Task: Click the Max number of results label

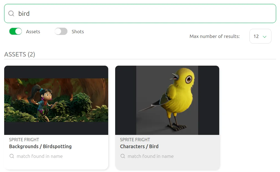Action: point(215,36)
